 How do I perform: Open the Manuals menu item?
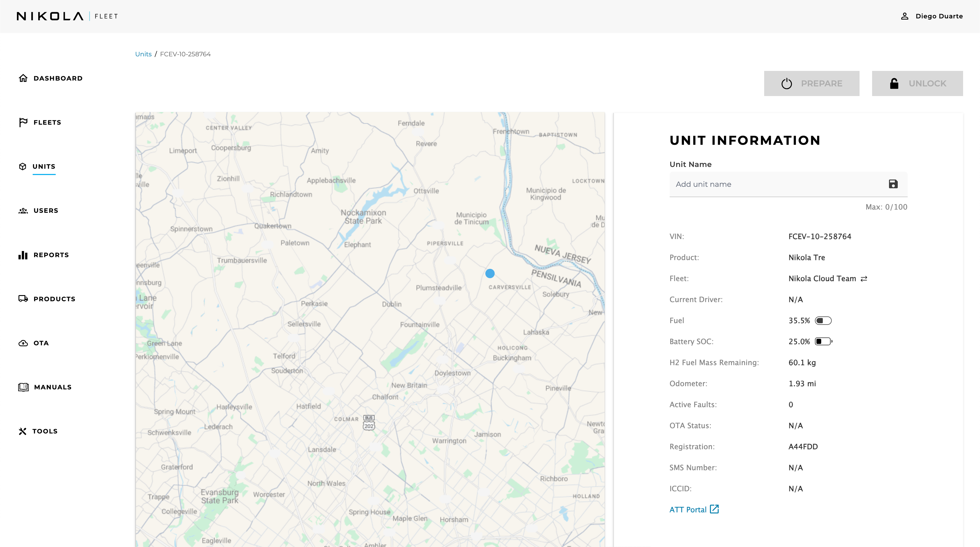(52, 387)
